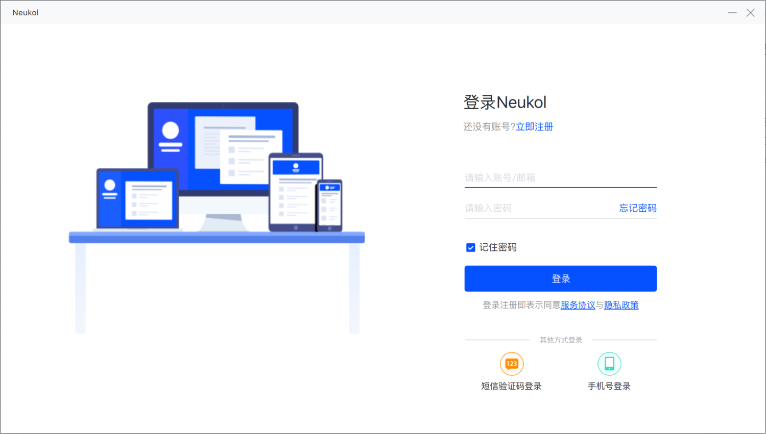This screenshot has height=434, width=766.
Task: Click the laptop illustration on the desk
Action: coord(138,199)
